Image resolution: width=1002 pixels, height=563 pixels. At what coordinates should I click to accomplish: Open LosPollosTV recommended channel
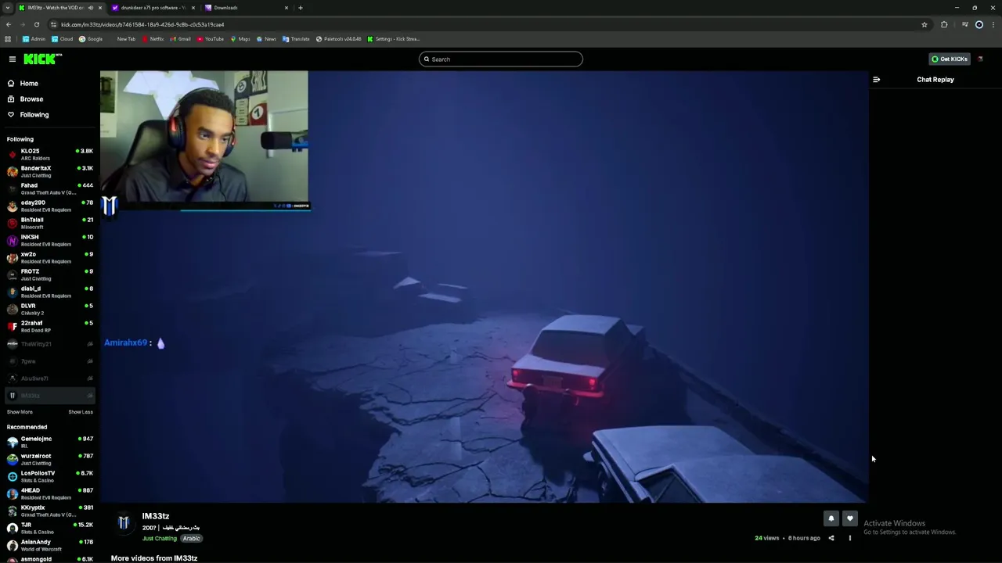[x=50, y=476]
